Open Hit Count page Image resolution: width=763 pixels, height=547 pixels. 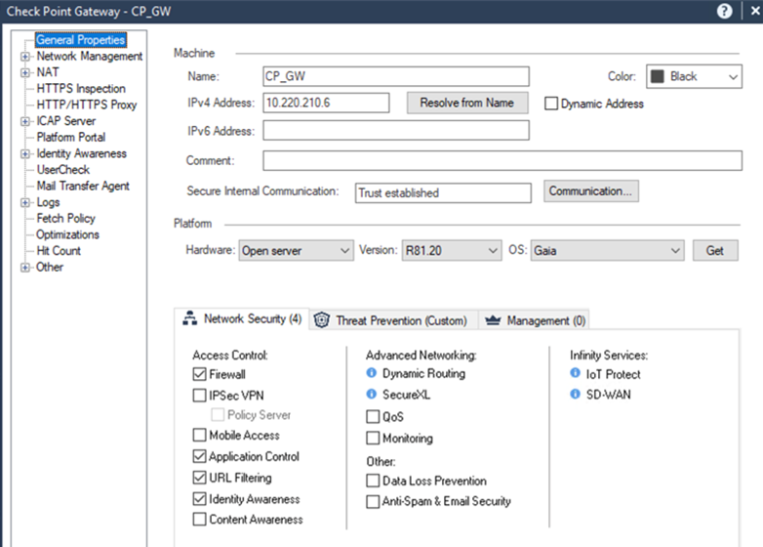pyautogui.click(x=59, y=251)
